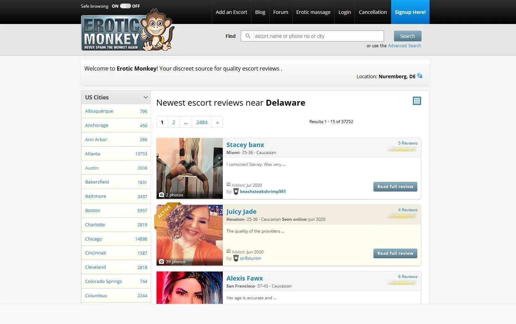
Task: Open the Cancellation page
Action: [373, 12]
